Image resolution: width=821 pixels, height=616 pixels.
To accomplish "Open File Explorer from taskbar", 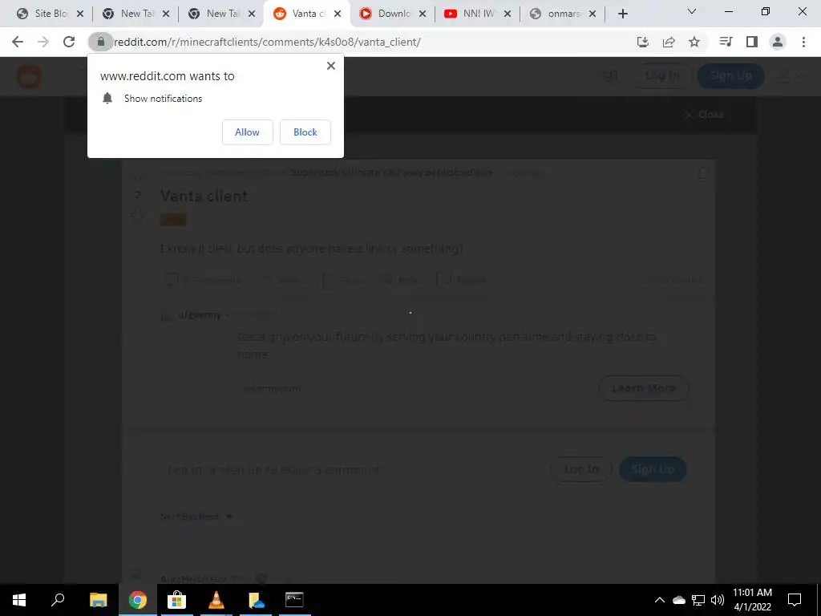I will pos(98,600).
